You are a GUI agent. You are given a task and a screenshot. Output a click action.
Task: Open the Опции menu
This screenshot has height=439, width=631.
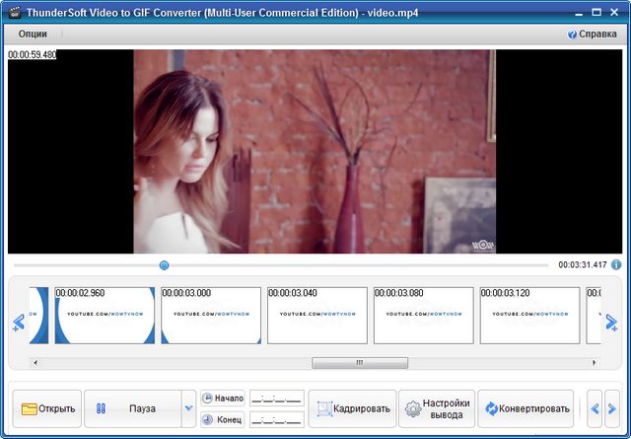(33, 34)
